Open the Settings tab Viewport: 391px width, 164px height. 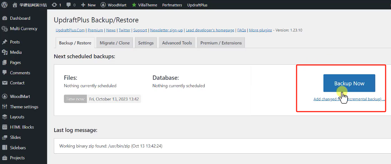pyautogui.click(x=146, y=43)
